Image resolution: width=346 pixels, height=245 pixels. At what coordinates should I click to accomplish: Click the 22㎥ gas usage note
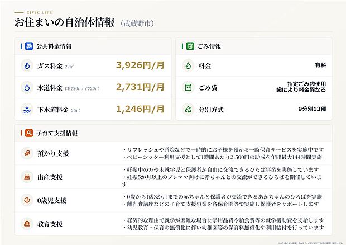click(69, 67)
